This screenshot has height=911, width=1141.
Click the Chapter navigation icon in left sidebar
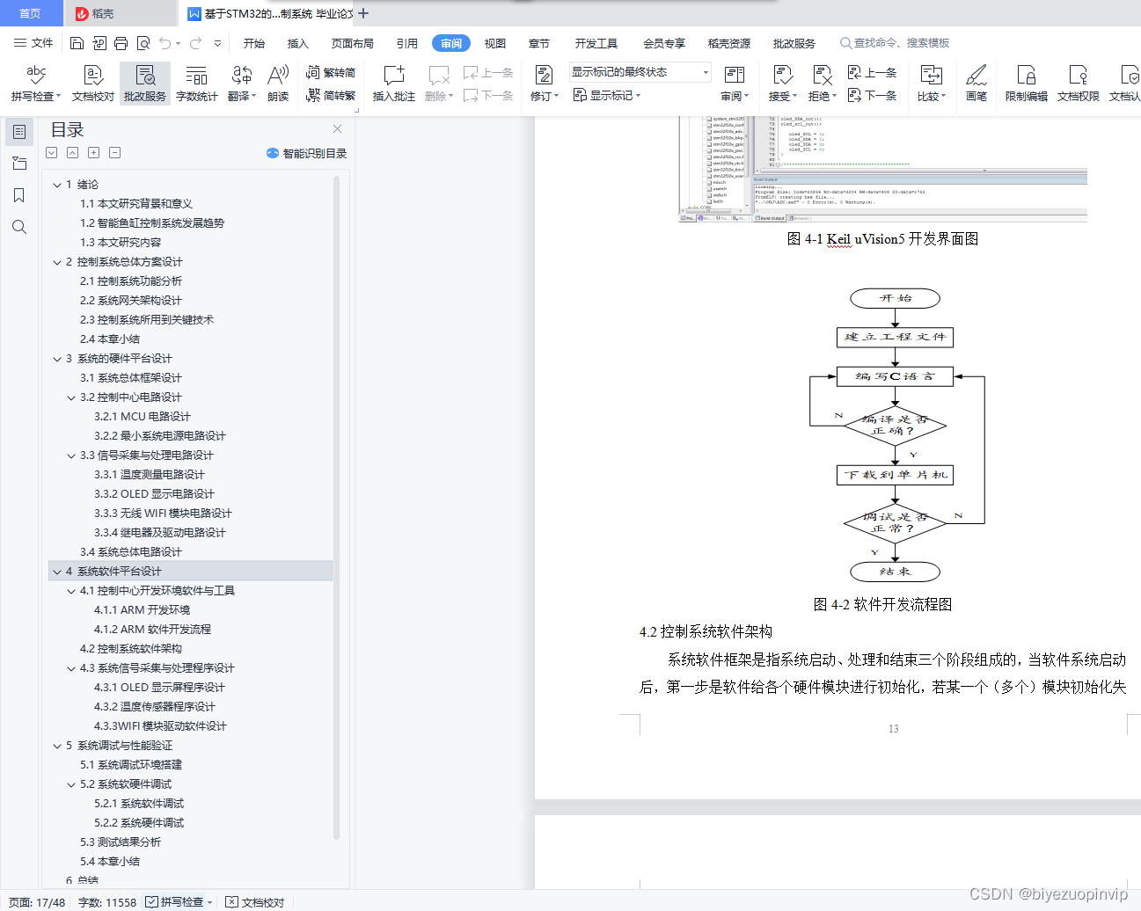tap(18, 164)
